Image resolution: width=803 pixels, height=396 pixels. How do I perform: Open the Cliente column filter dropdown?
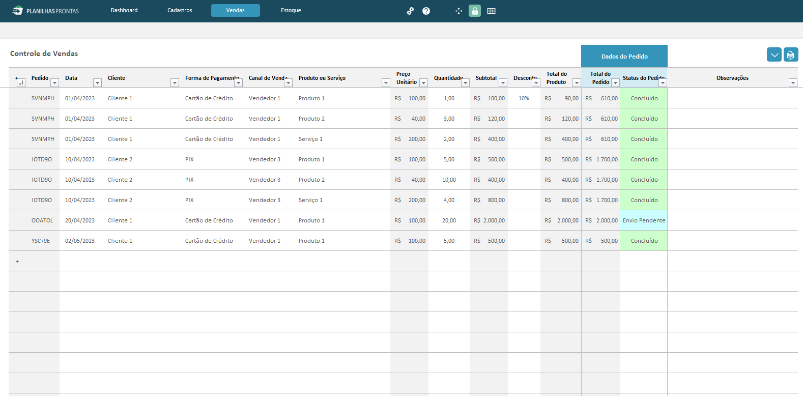tap(175, 83)
